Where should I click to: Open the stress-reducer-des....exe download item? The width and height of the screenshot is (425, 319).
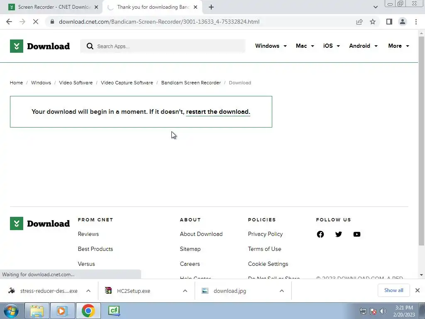(43, 291)
